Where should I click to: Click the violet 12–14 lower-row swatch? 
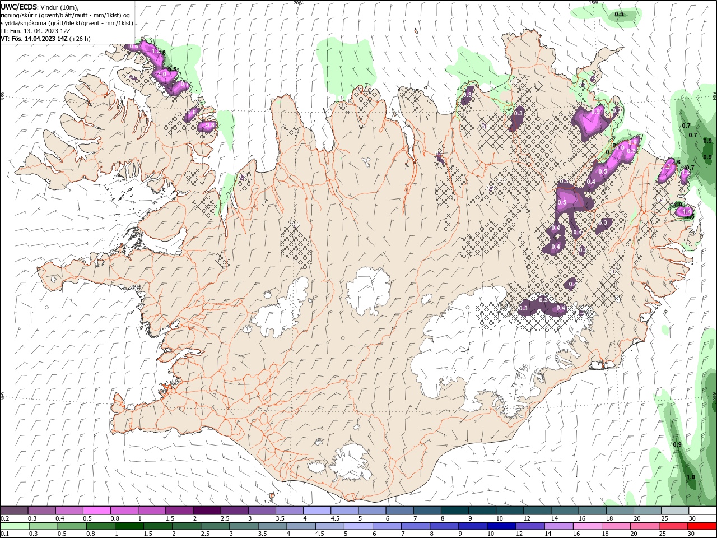[x=530, y=526]
